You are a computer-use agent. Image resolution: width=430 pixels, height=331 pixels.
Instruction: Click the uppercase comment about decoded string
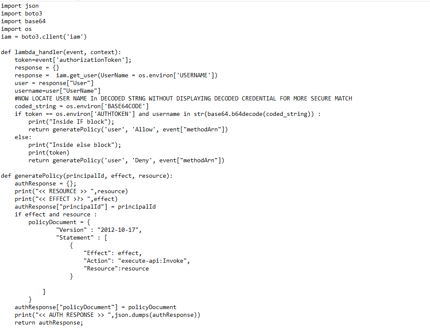click(x=183, y=98)
